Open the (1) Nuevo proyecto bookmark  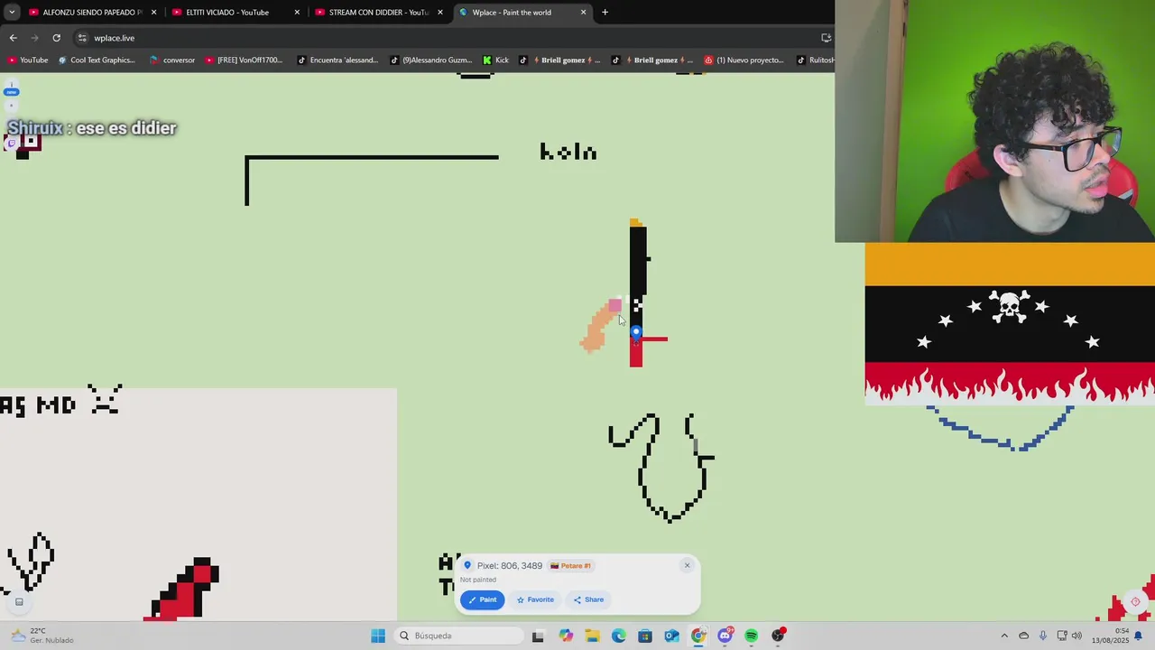[x=744, y=60]
